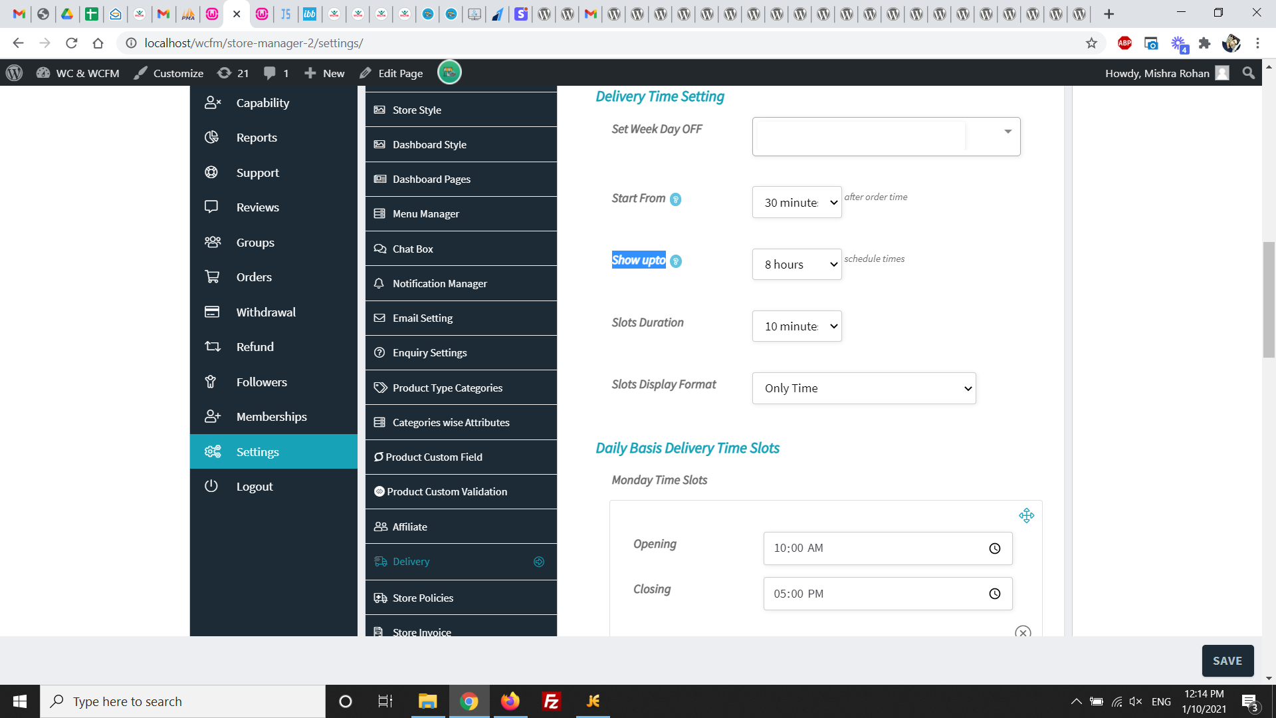Screen dimensions: 1276x718
Task: Click Customize in the admin bar
Action: point(169,73)
